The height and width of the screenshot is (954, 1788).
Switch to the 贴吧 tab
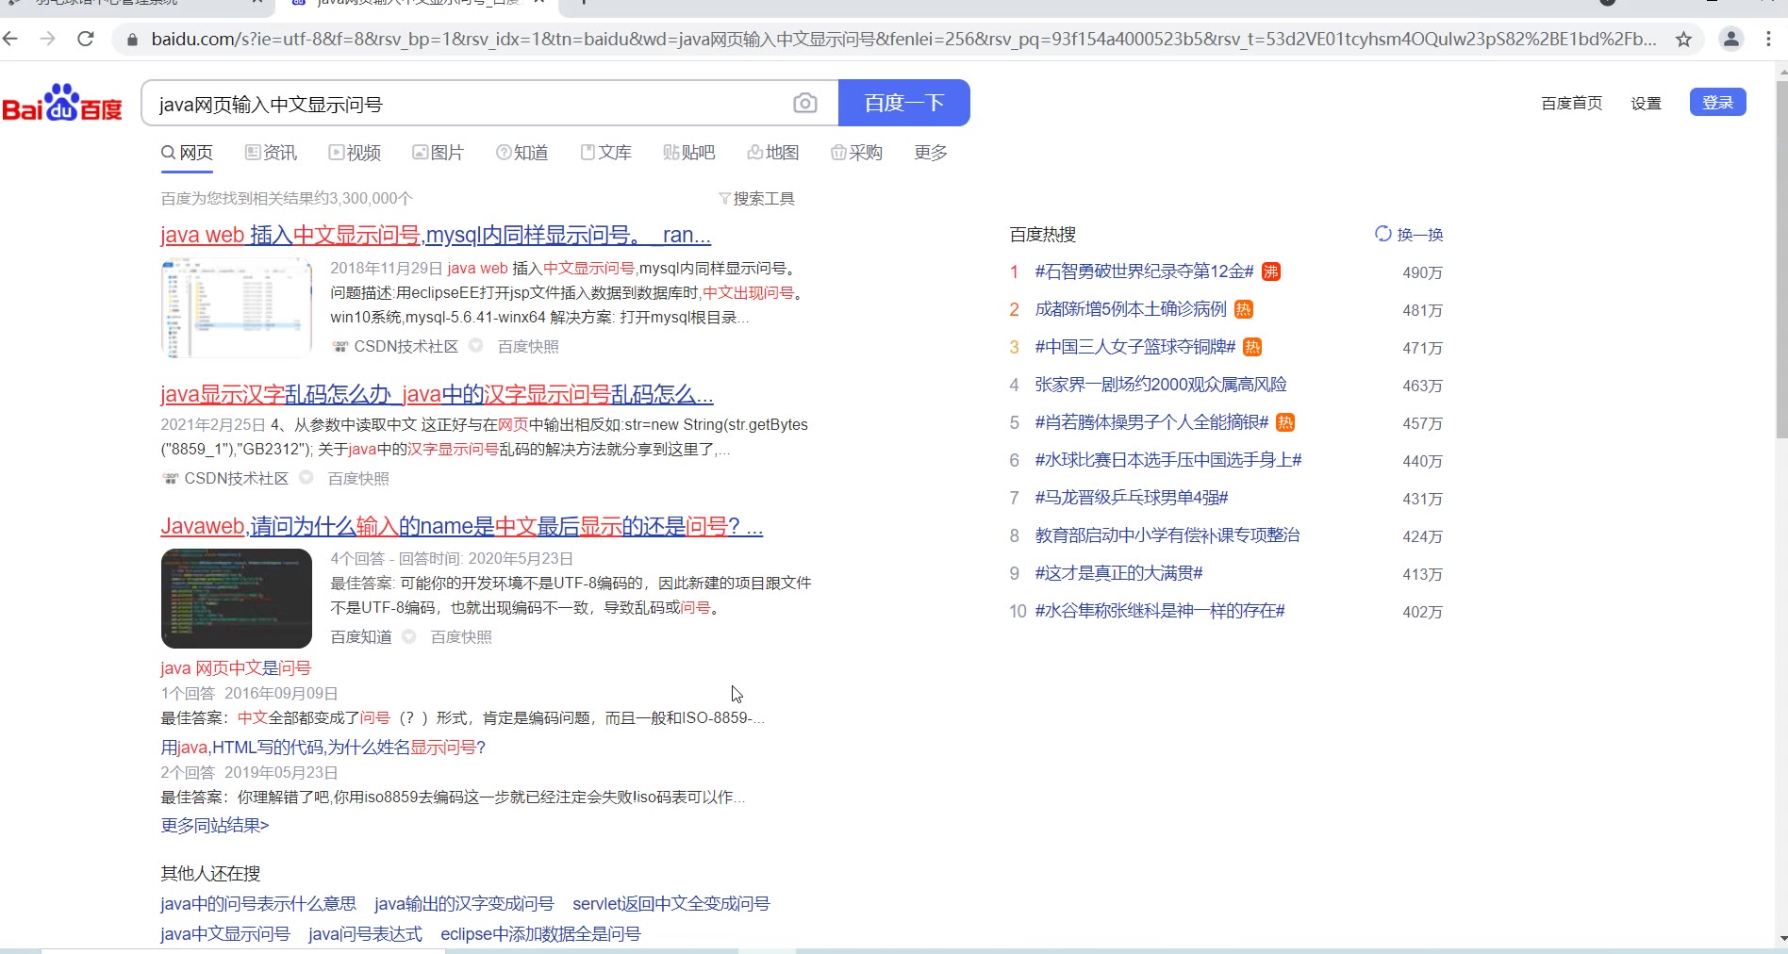[689, 153]
